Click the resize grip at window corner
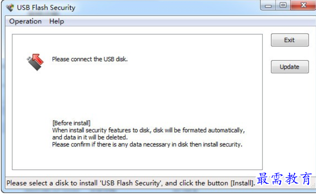 tap(313, 187)
